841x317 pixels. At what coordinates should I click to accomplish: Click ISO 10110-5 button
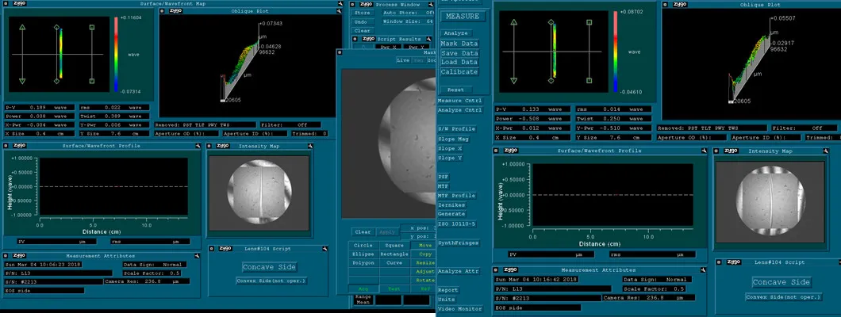point(456,223)
